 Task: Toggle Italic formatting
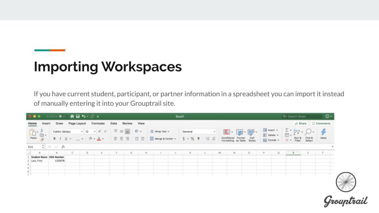point(60,139)
